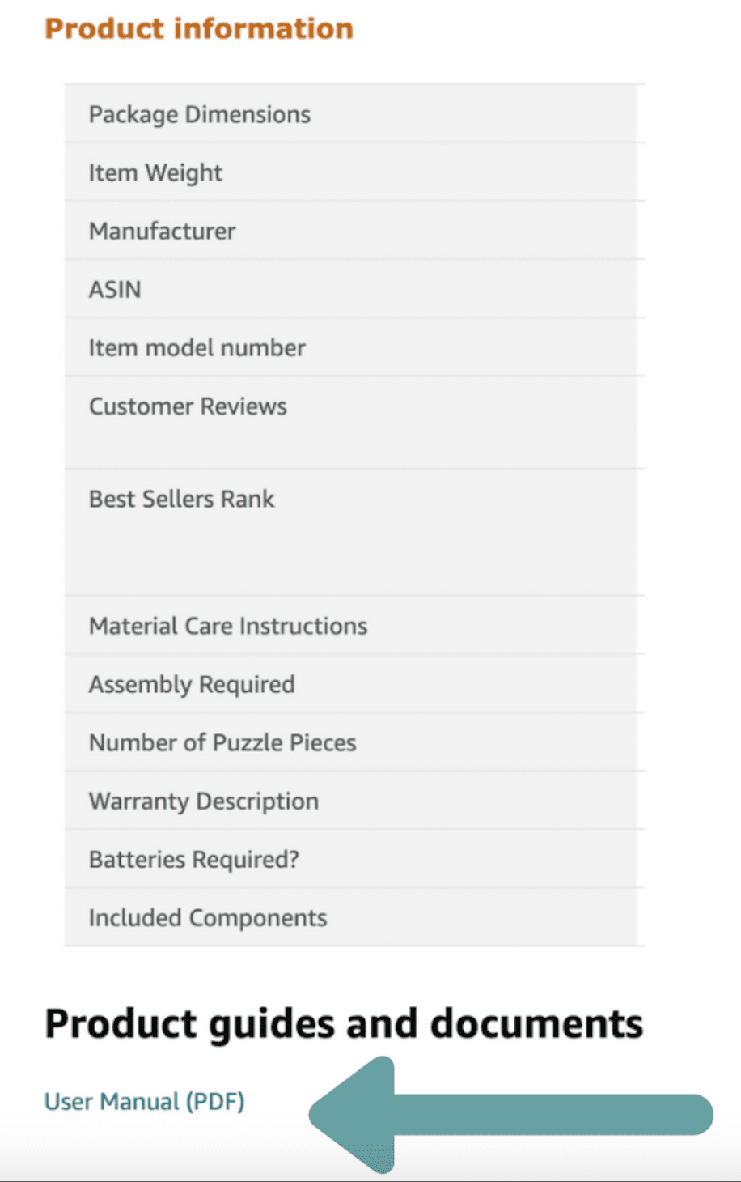
Task: Click the teal arrow pointing at User Manual
Action: (x=510, y=1115)
